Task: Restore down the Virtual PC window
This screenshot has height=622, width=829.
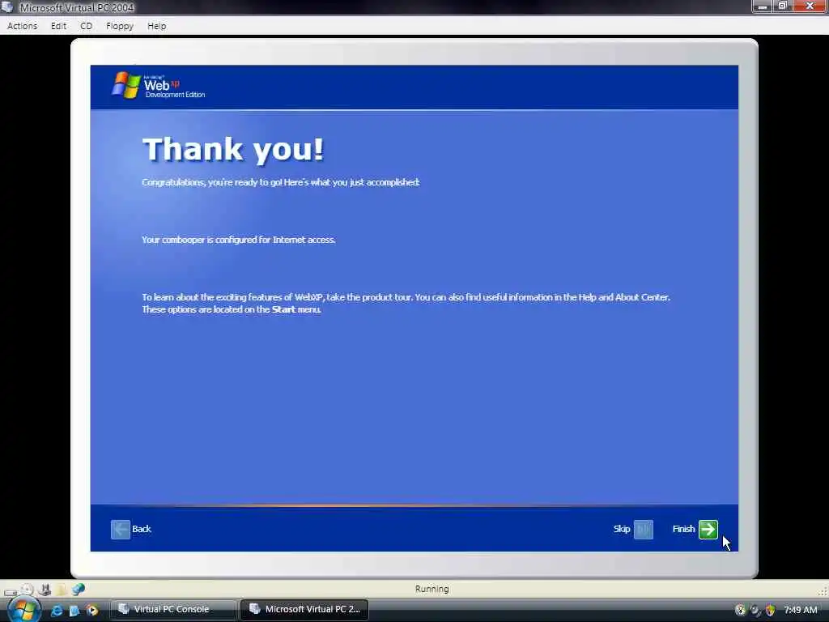Action: [x=783, y=6]
